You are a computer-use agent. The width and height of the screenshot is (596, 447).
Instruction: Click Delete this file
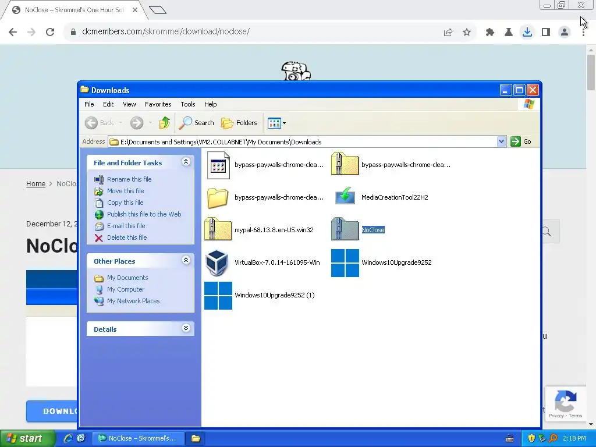click(x=126, y=237)
